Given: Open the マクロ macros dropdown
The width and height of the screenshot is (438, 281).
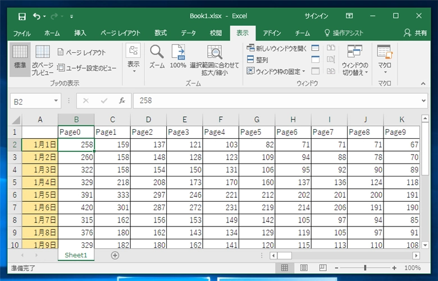Looking at the screenshot, I should [385, 59].
